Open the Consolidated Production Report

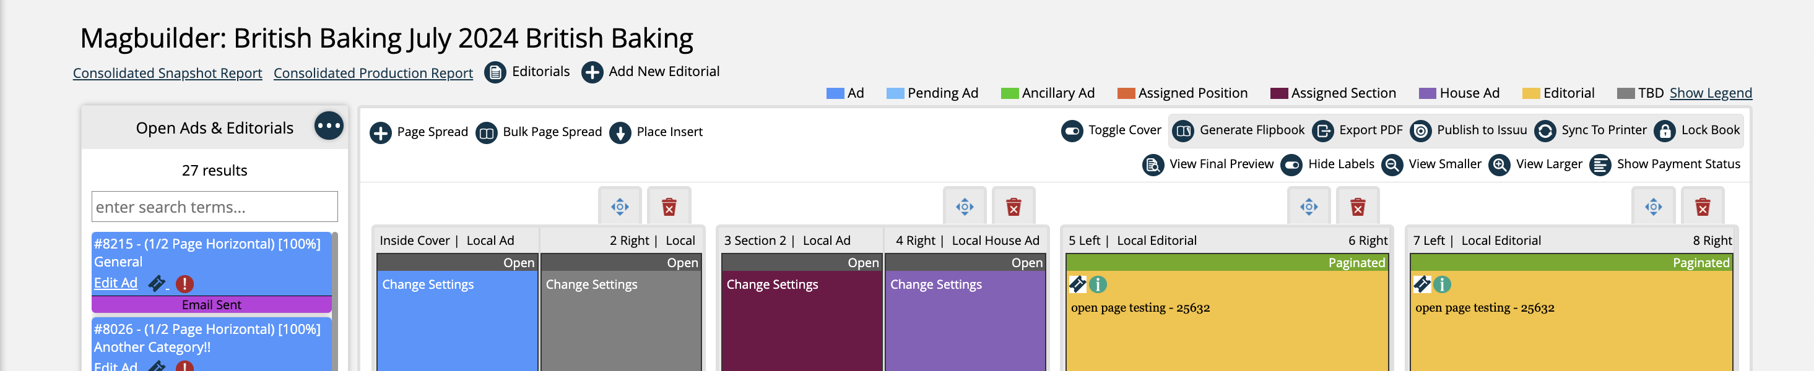[x=373, y=73]
